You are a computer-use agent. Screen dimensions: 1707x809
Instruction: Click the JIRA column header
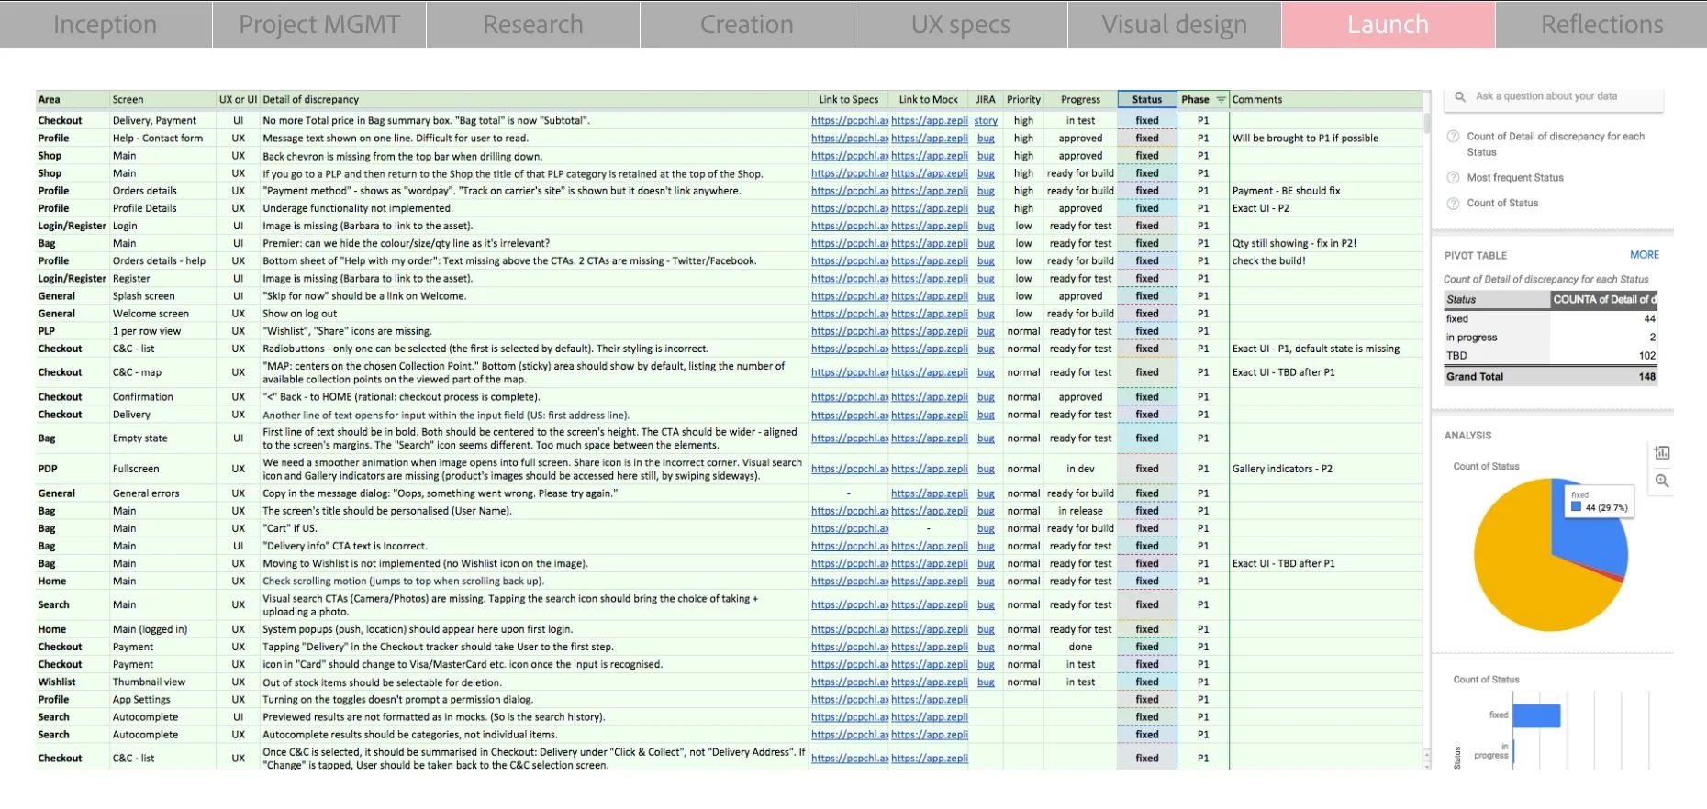[986, 100]
